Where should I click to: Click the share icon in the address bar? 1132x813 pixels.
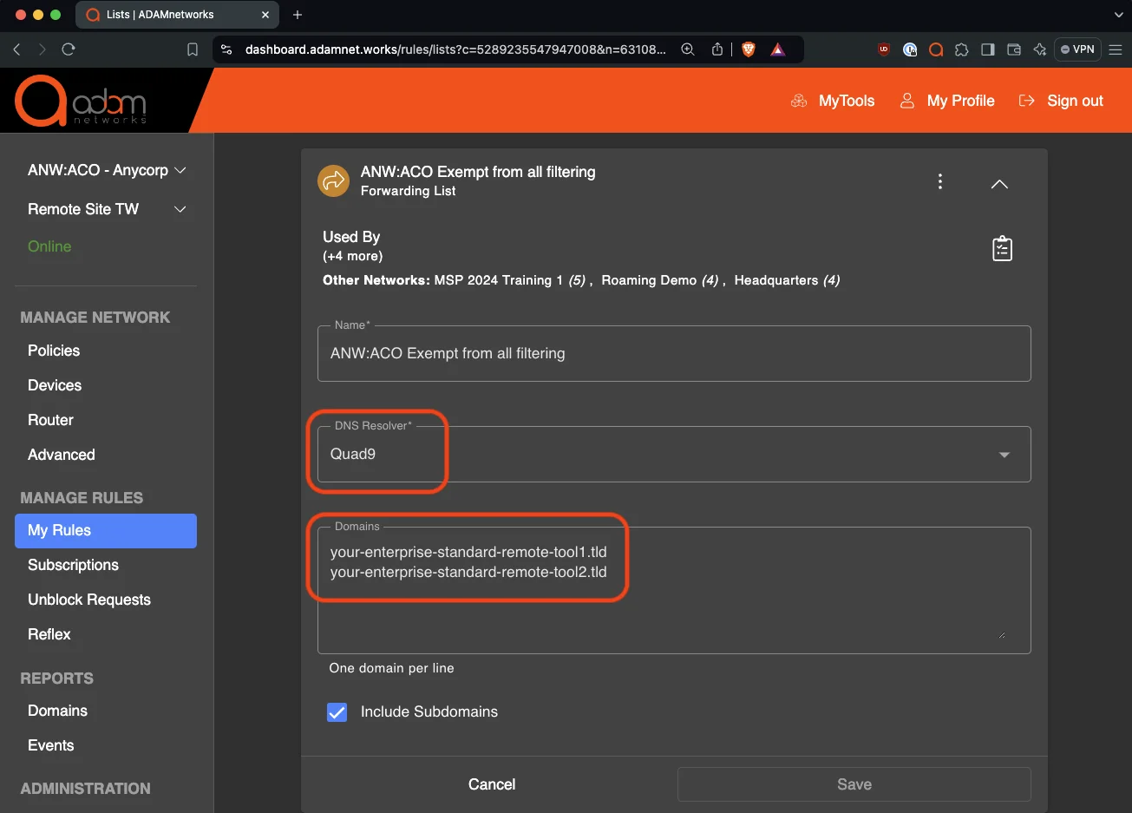click(x=717, y=49)
